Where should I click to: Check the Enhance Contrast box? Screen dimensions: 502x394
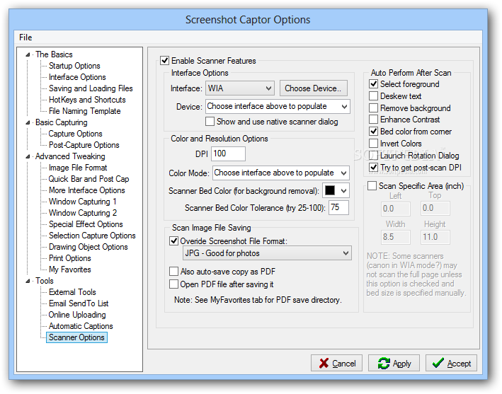pyautogui.click(x=373, y=120)
